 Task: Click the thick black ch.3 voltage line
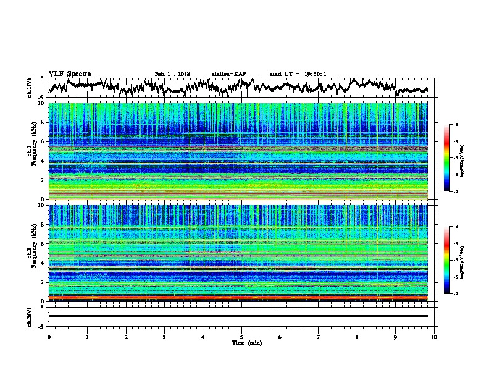[238, 316]
